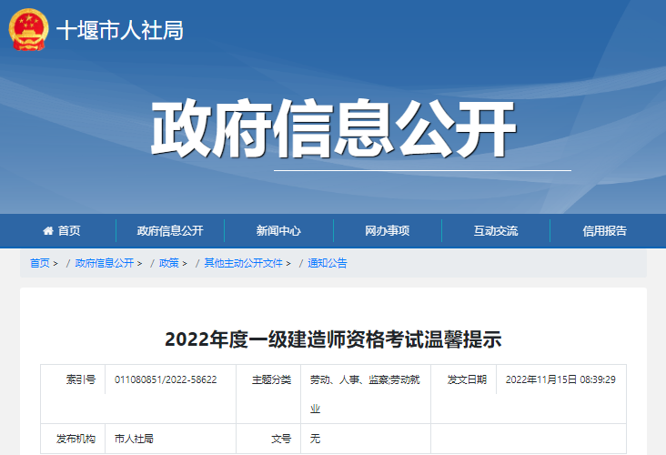The image size is (666, 455).
Task: Click the 政府信息公开 breadcrumb link
Action: pos(104,263)
